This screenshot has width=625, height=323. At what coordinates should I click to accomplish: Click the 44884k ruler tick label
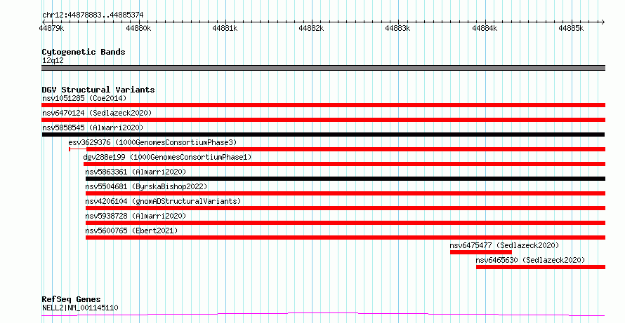(x=485, y=28)
